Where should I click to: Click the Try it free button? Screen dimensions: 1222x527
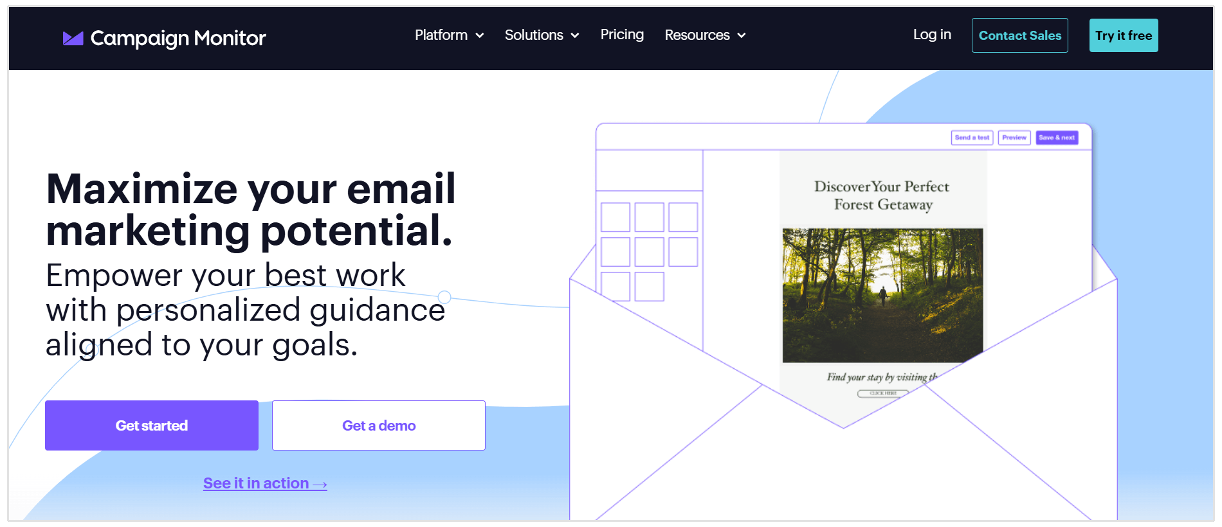[1124, 35]
